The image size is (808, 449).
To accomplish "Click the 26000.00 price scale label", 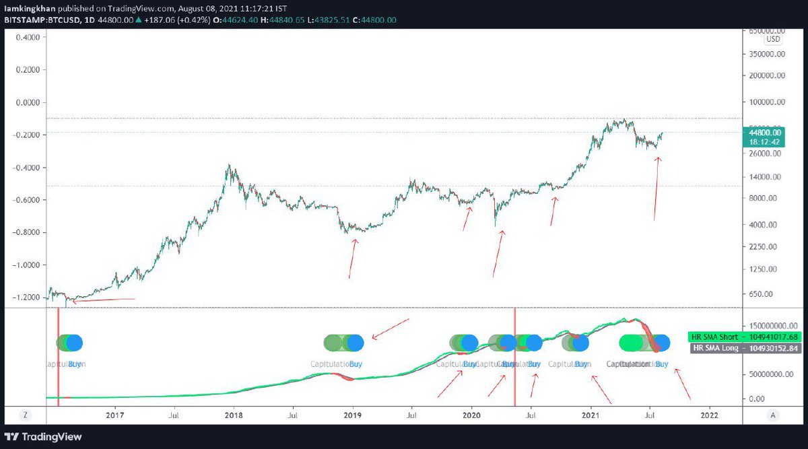I will tap(765, 153).
